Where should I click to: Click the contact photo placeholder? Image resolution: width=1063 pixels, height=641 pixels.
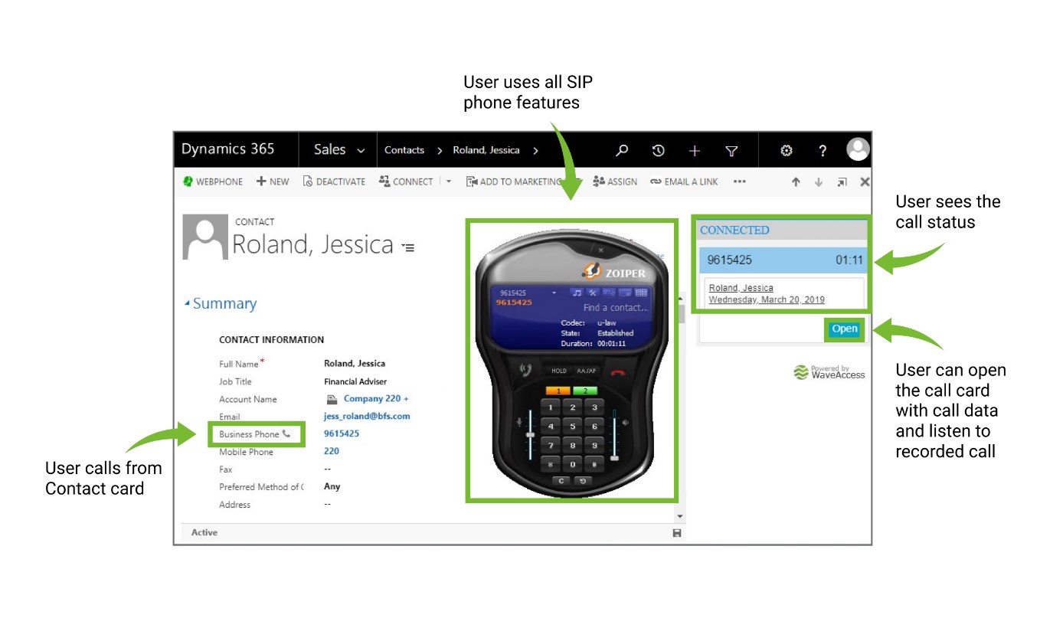204,237
